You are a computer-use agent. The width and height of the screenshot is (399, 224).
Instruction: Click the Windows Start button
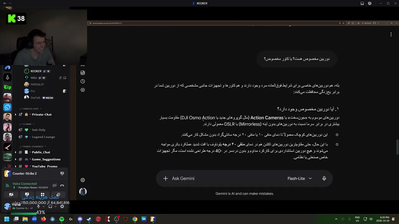coord(7,219)
